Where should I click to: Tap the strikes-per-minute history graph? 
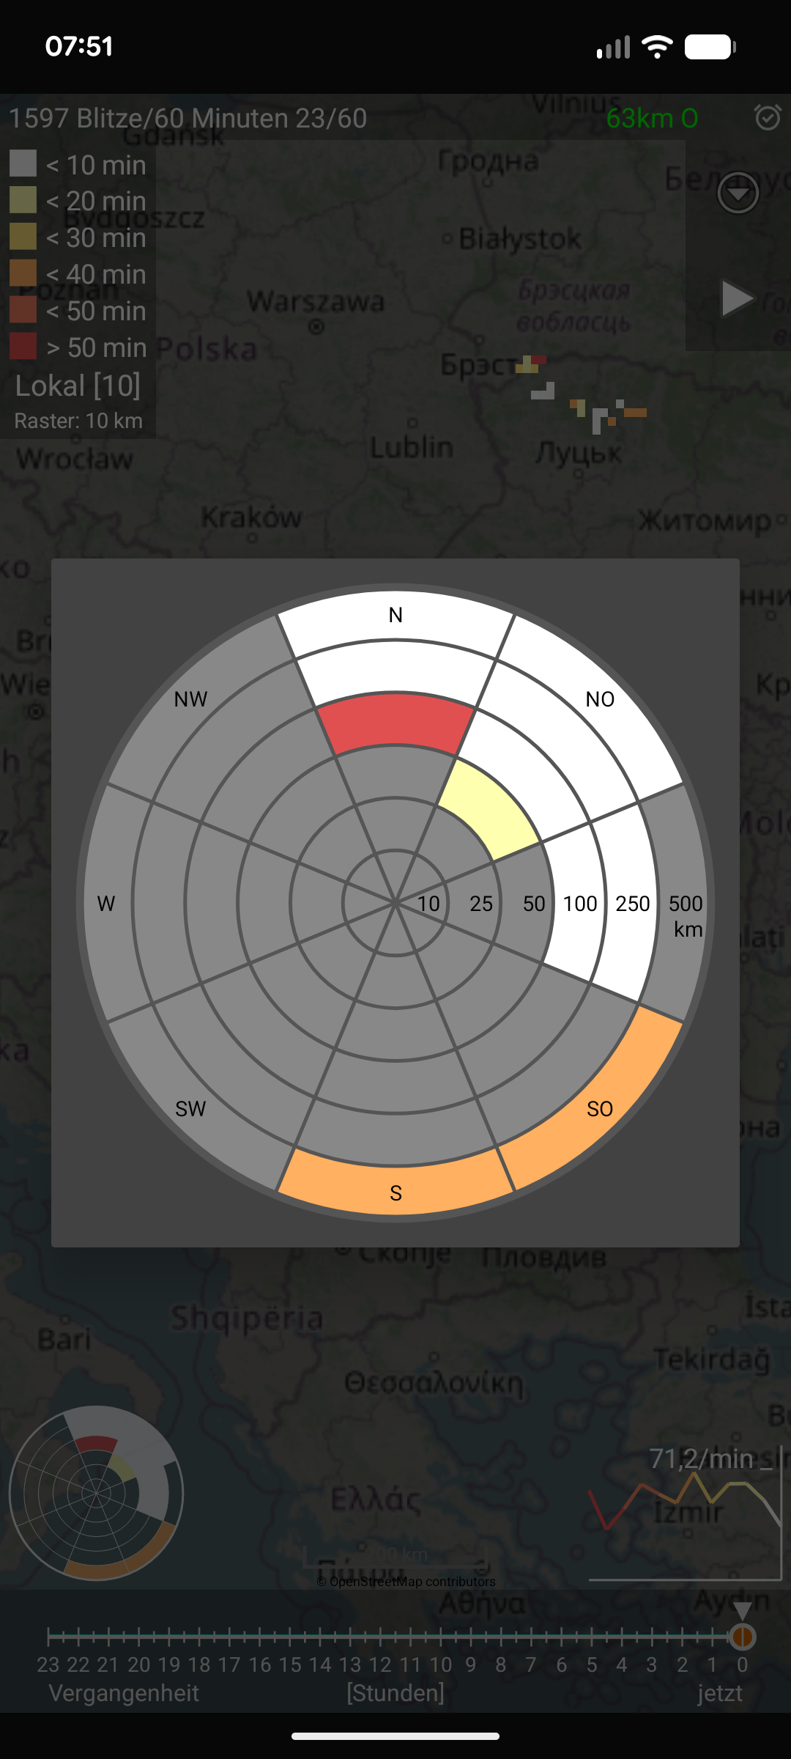(685, 1513)
